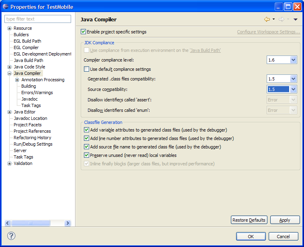Open Javadoc Location page

pyautogui.click(x=31, y=118)
